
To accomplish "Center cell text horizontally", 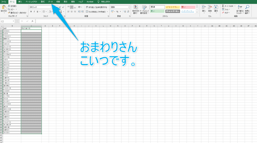I will pyautogui.click(x=72, y=12).
